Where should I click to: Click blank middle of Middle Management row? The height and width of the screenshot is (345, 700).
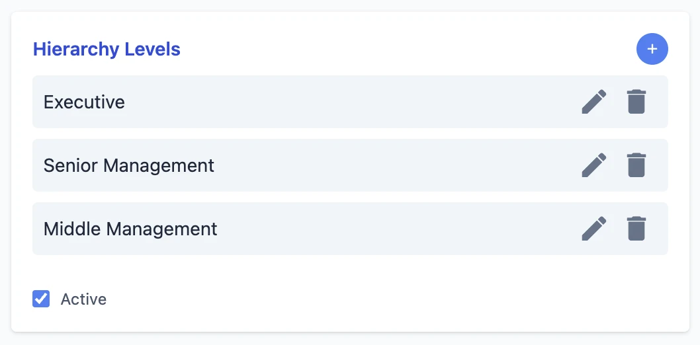click(x=397, y=229)
